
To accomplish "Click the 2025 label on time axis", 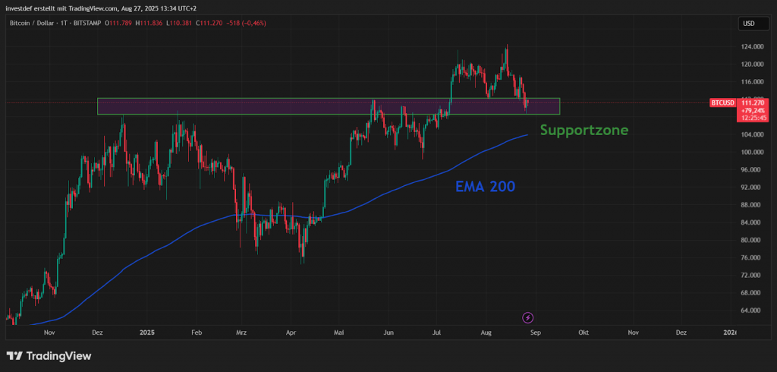I will tap(147, 333).
